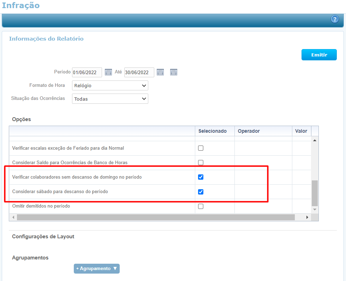Click the vertical scrollbar thumb in options

click(315, 193)
